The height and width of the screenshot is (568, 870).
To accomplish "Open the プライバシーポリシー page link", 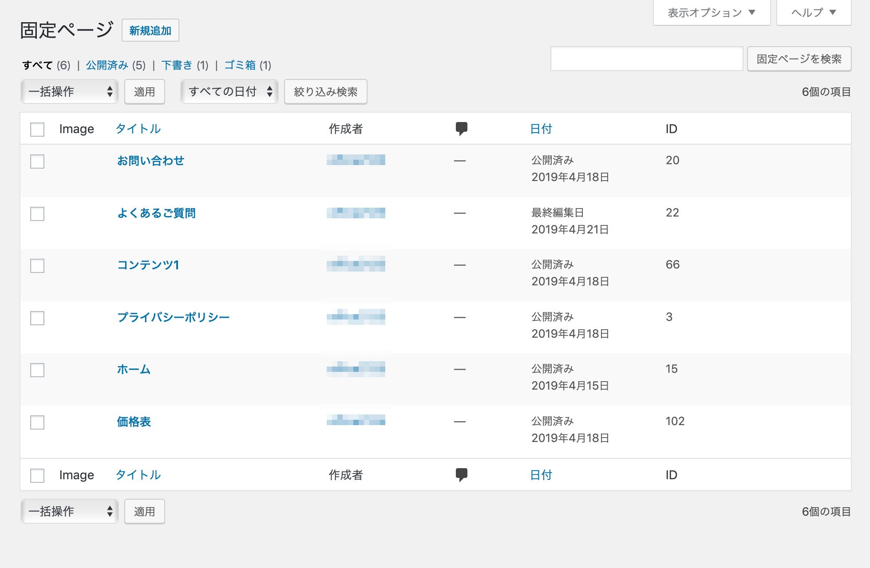I will click(x=173, y=317).
